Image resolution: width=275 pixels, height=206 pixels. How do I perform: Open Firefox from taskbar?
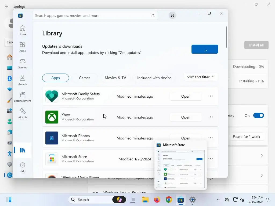coord(157,200)
